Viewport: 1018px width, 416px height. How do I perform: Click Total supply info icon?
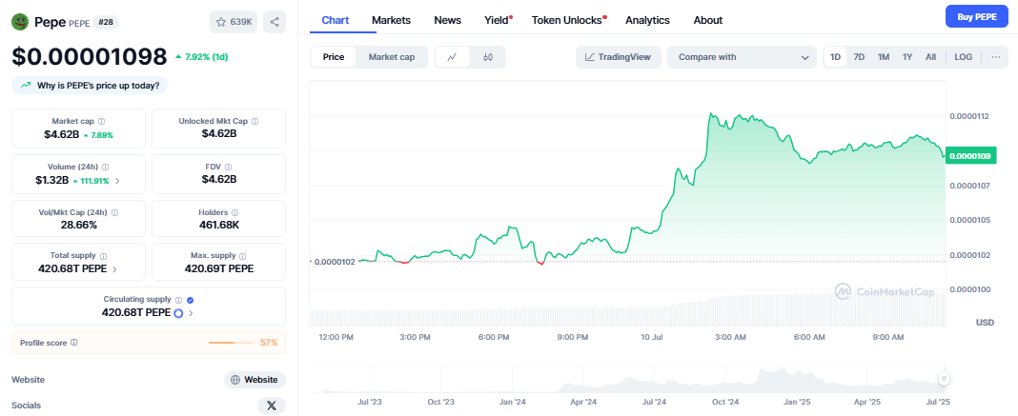(103, 256)
